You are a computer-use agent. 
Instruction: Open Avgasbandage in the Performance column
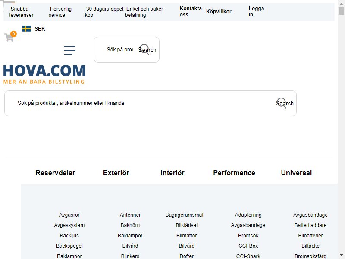[248, 225]
